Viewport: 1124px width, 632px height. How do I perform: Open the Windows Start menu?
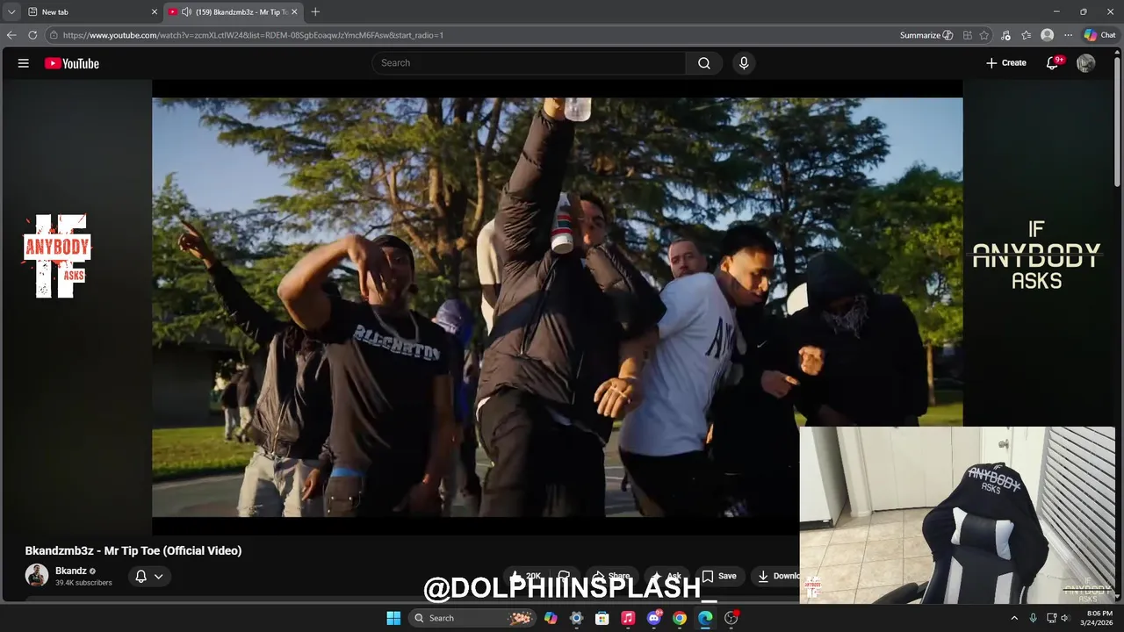393,618
